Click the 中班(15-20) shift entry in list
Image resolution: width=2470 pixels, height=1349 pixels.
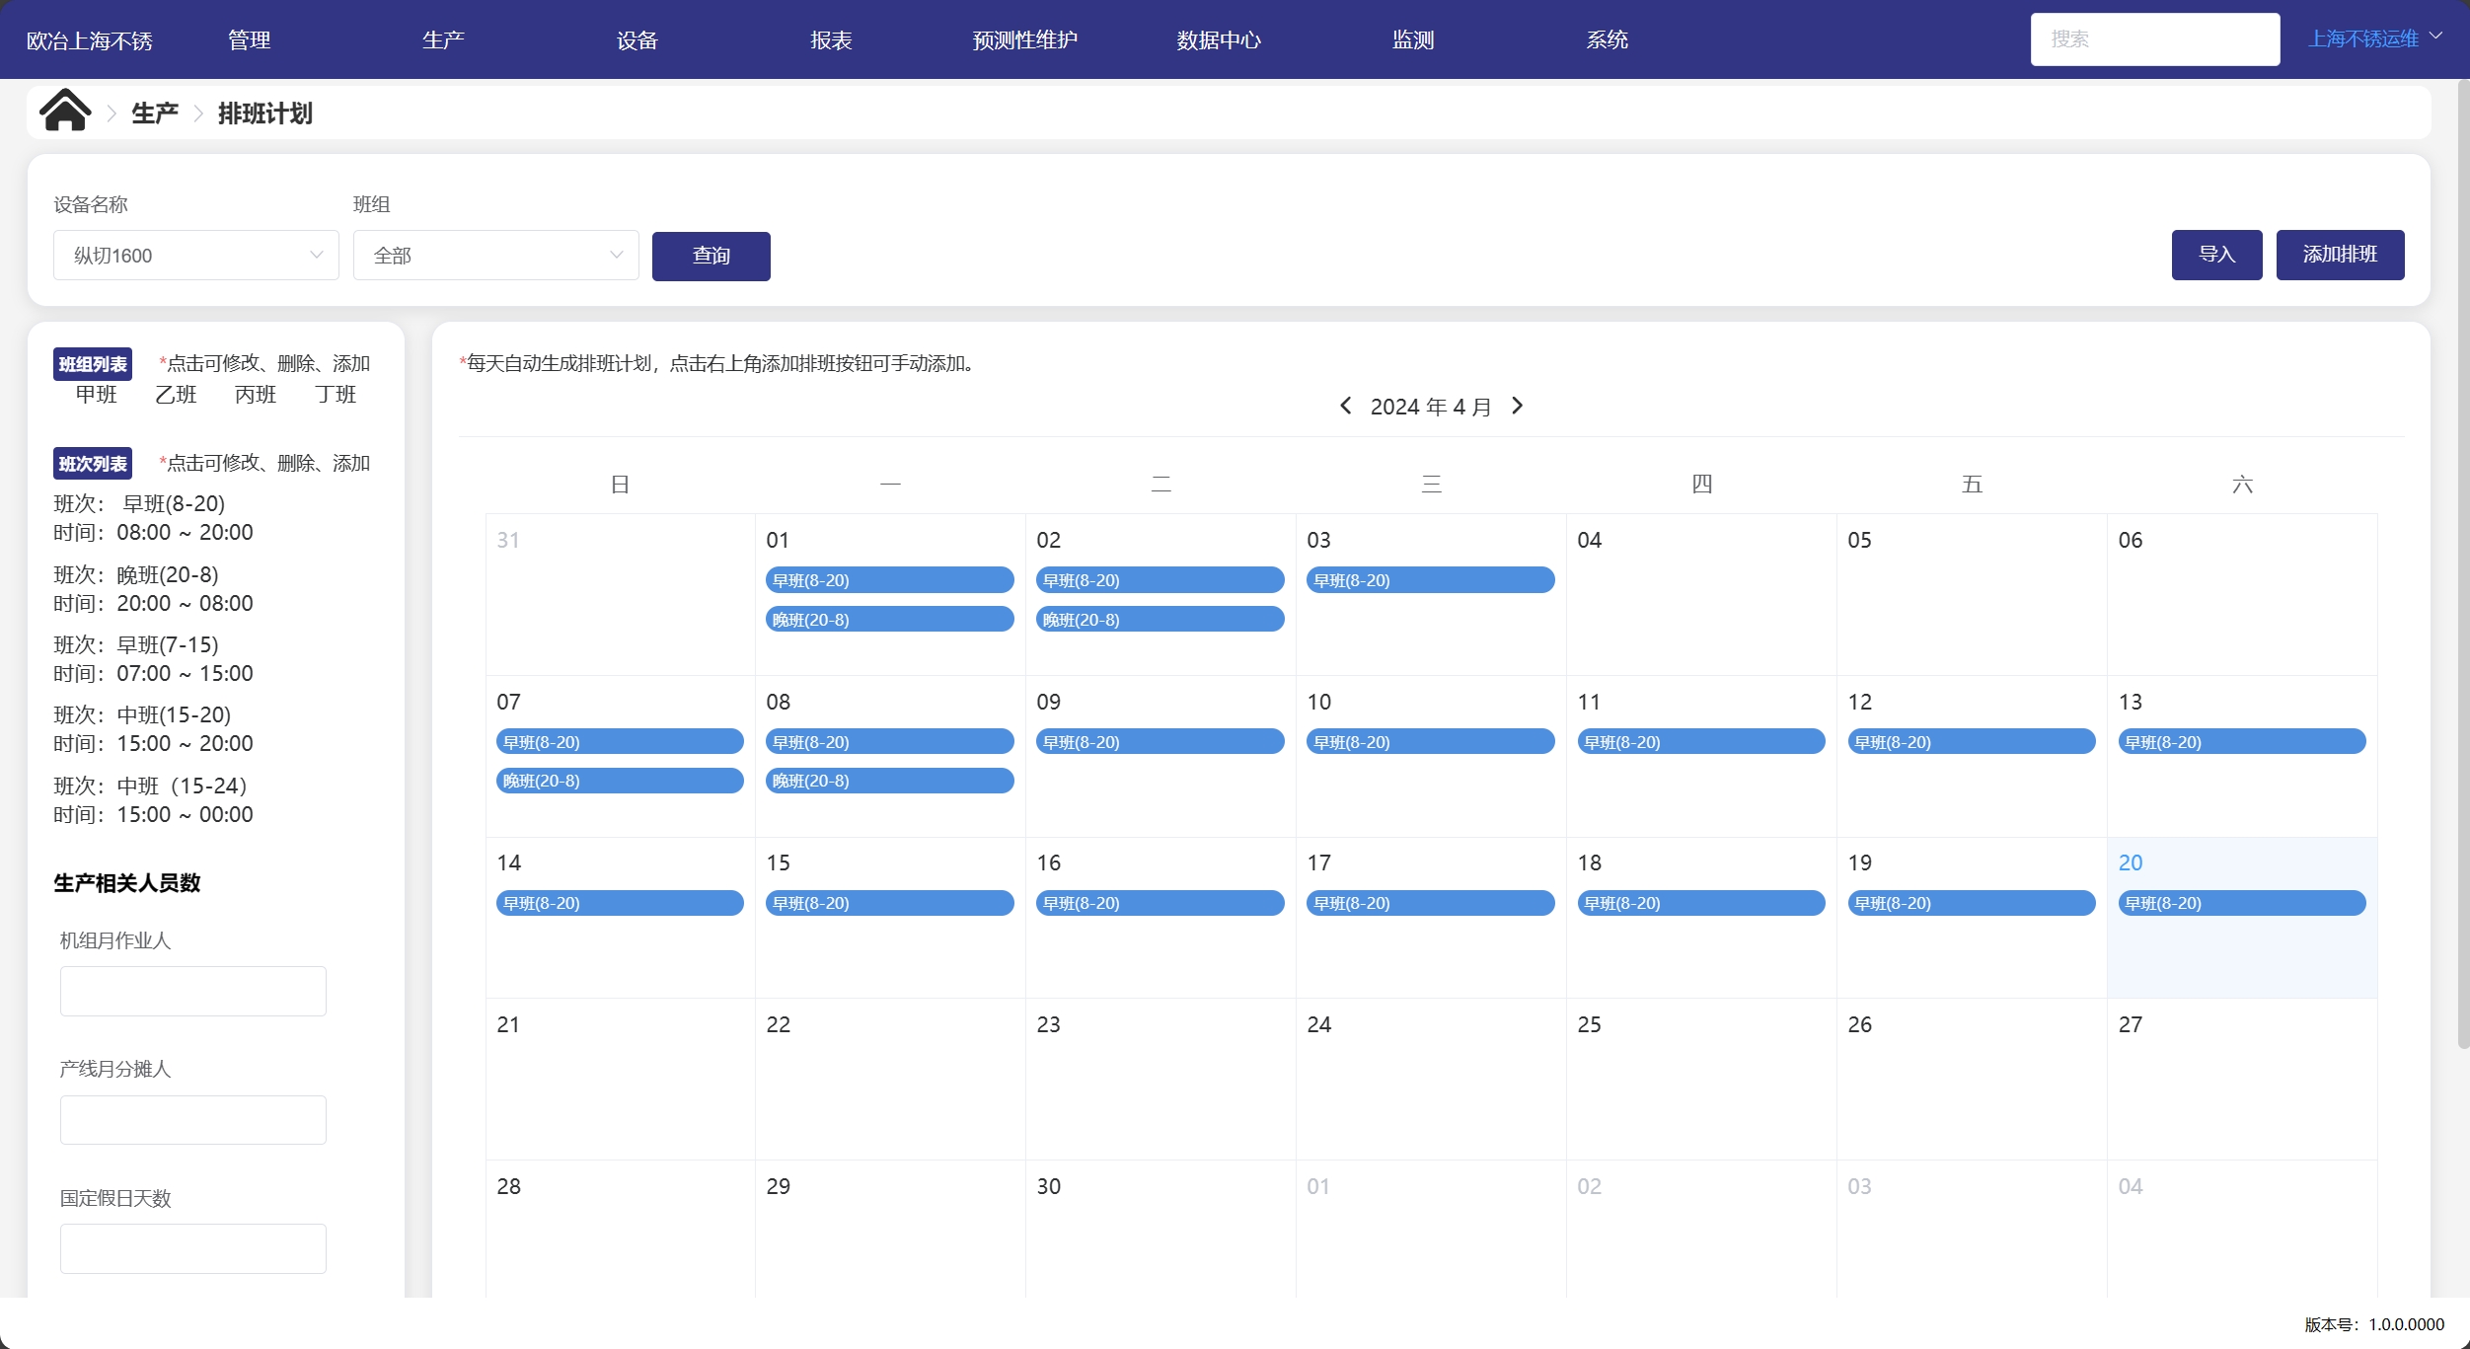click(x=153, y=729)
